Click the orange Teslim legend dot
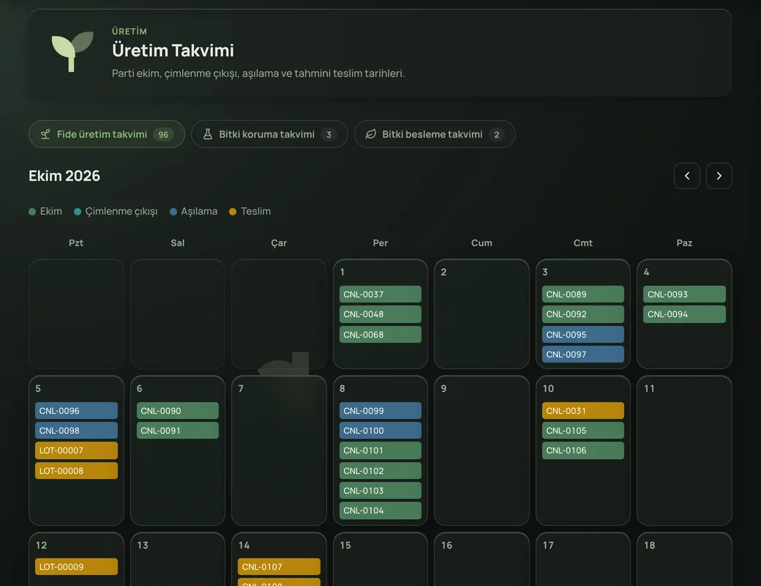 click(x=233, y=212)
